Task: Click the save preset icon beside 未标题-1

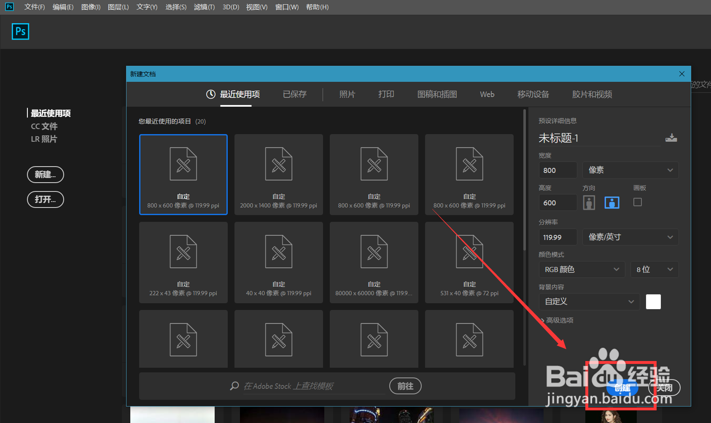Action: point(671,138)
